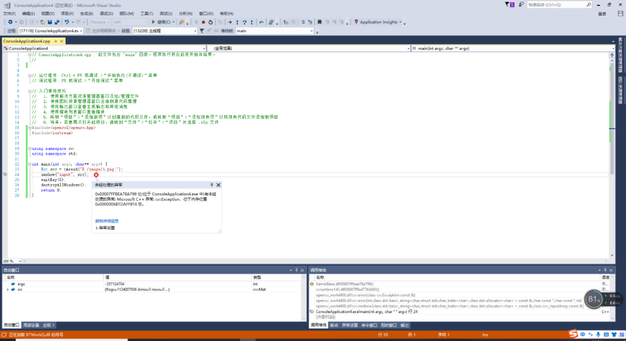Switch to the 监视 1 (Watch 1) tab
This screenshot has width=626, height=341.
point(49,325)
